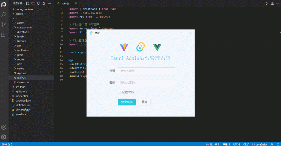Open the Search view in activity bar

click(x=4, y=14)
